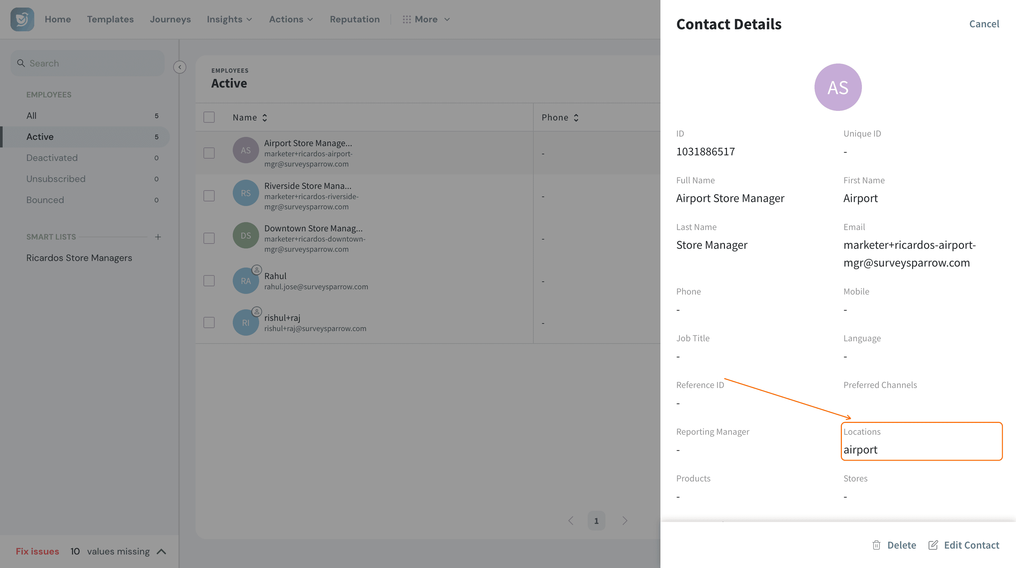Click the contact ID 1031886517
Viewport: 1016px width, 568px height.
[706, 151]
